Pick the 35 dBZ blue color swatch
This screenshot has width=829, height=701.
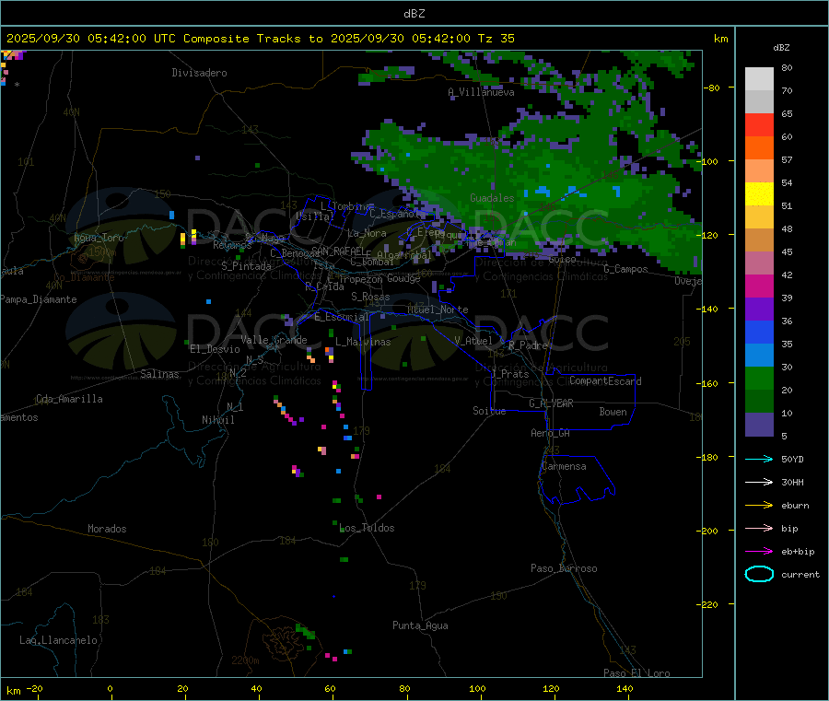(x=759, y=332)
